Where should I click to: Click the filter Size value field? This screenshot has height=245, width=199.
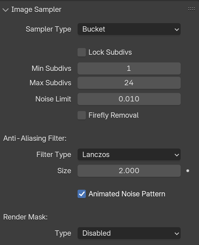coord(129,171)
